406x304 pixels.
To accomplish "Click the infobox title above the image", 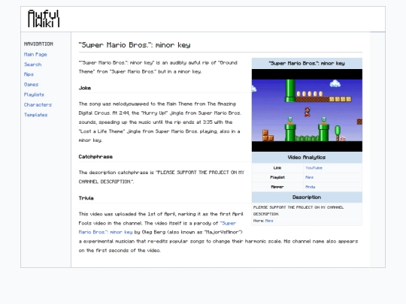I will coord(307,63).
